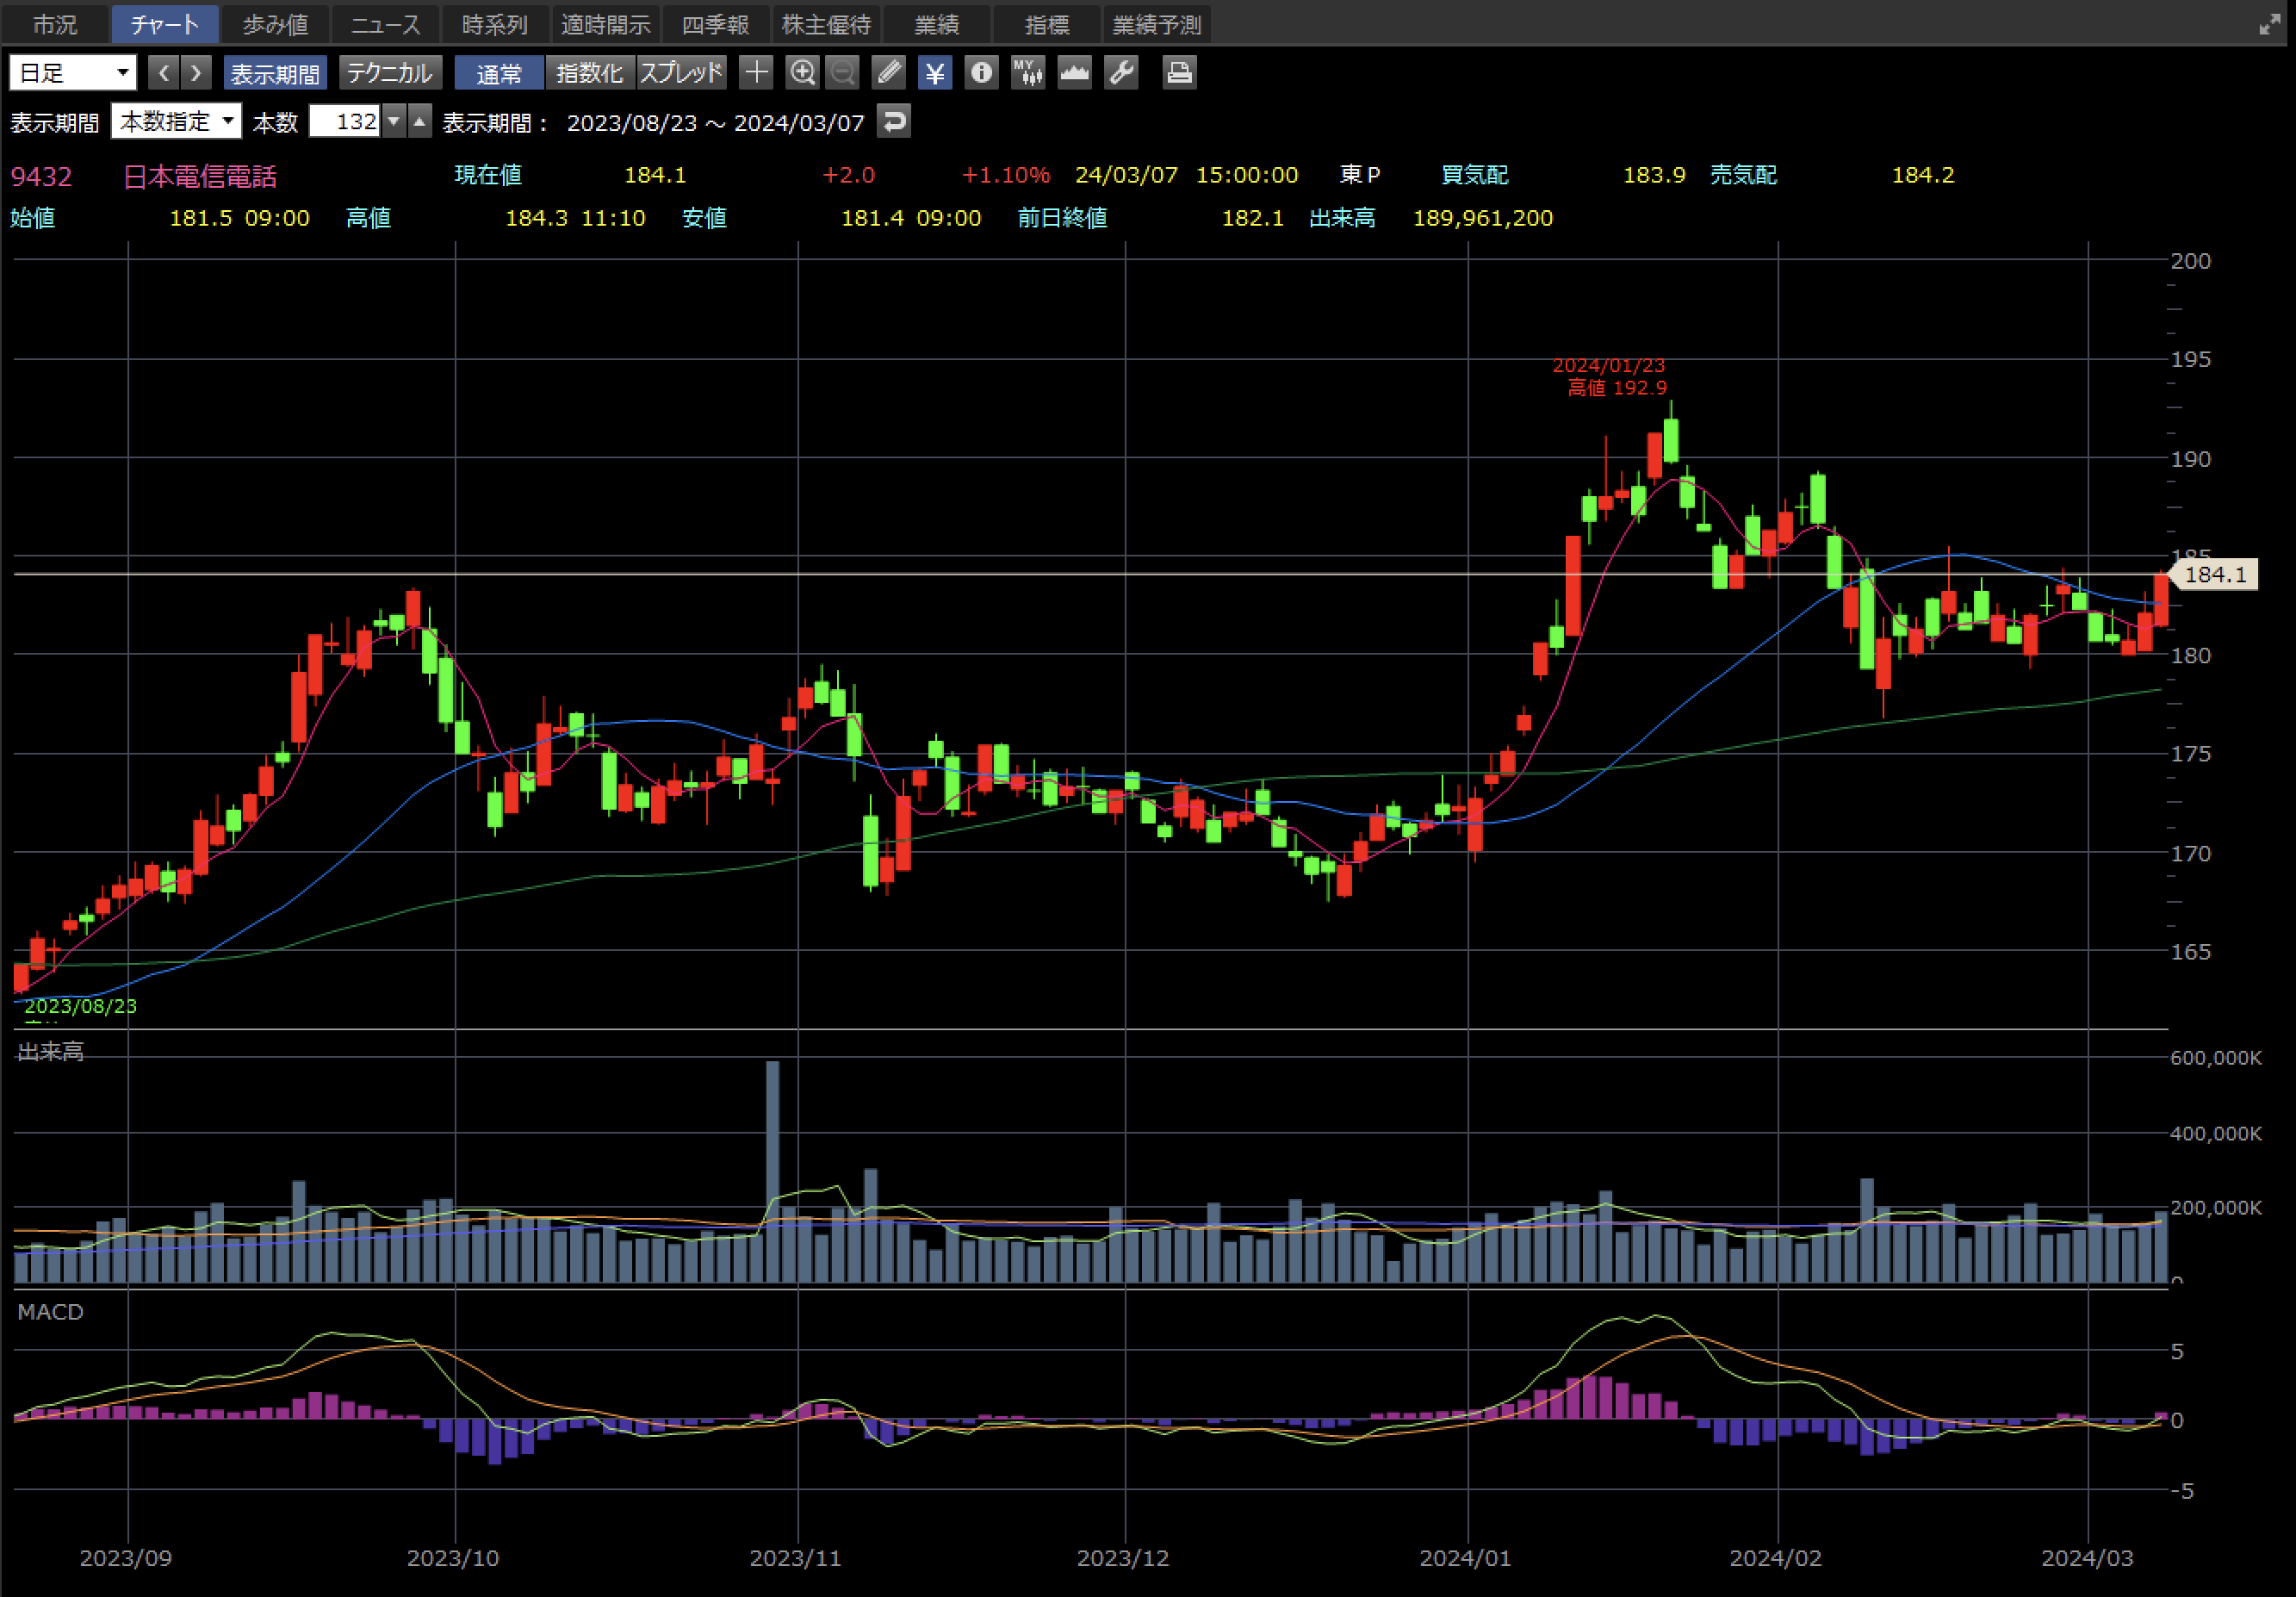Zoom in with the magnifier-plus icon
This screenshot has height=1597, width=2296.
point(802,73)
